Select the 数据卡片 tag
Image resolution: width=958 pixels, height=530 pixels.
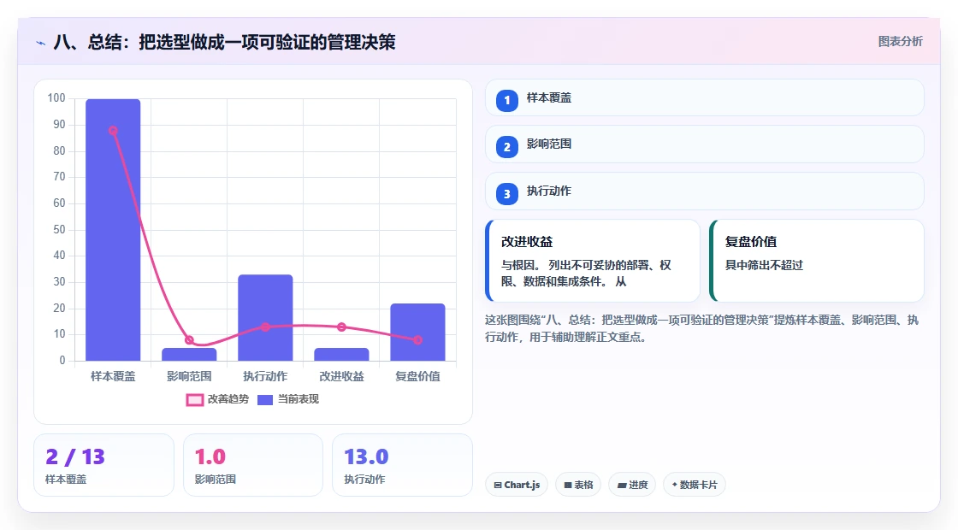click(694, 485)
